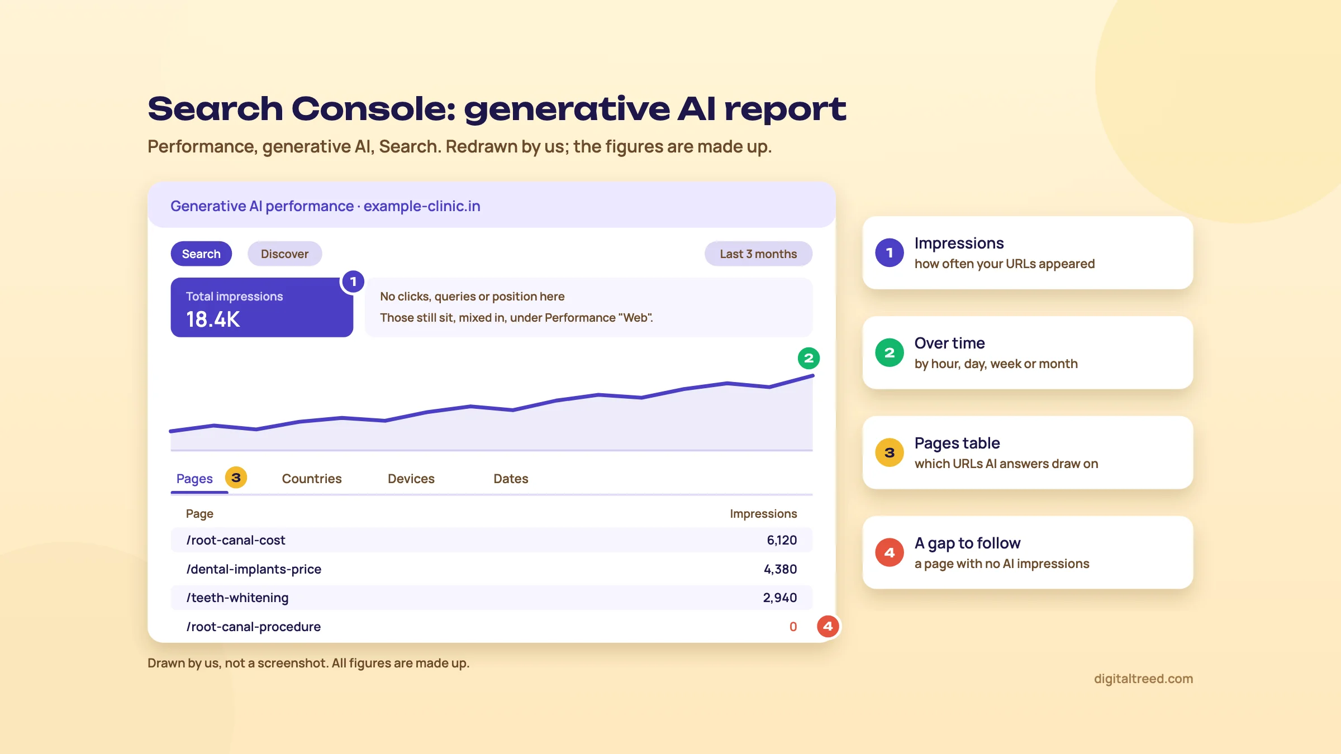Image resolution: width=1341 pixels, height=754 pixels.
Task: Click the 'No clicks, queries or position here' notice
Action: pyautogui.click(x=588, y=307)
